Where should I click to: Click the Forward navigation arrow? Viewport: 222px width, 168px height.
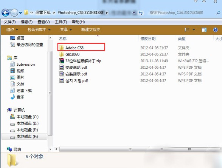(14, 13)
